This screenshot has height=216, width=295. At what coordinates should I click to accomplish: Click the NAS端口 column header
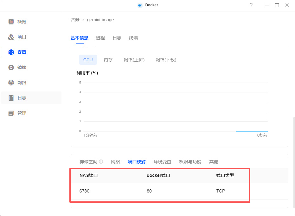tap(89, 175)
